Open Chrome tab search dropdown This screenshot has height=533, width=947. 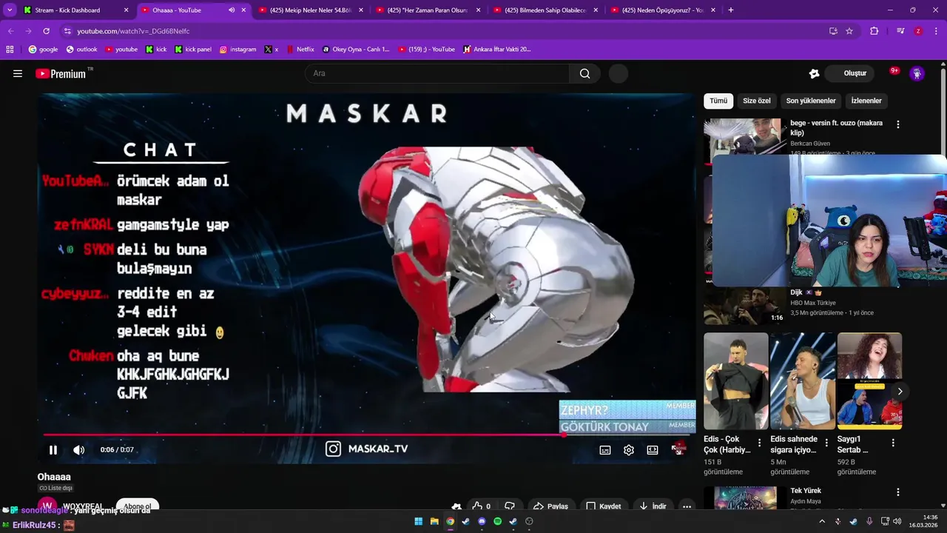coord(10,10)
